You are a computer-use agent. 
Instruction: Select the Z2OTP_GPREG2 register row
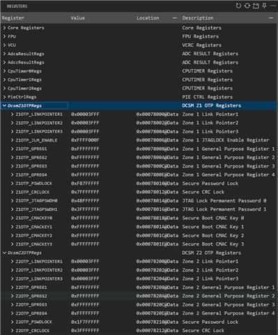tap(139, 296)
